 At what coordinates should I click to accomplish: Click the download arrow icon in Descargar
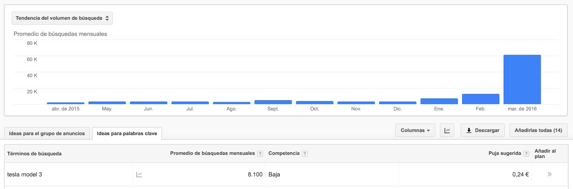(x=469, y=130)
